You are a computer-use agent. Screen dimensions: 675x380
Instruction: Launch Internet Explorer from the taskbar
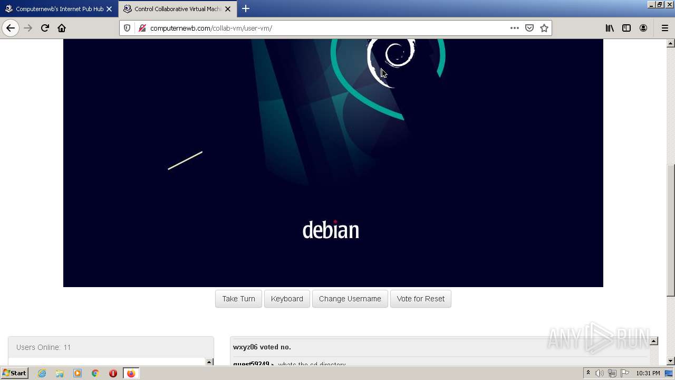coord(42,373)
